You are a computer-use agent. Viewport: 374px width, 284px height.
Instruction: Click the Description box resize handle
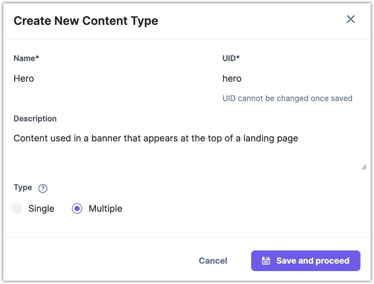[x=364, y=167]
